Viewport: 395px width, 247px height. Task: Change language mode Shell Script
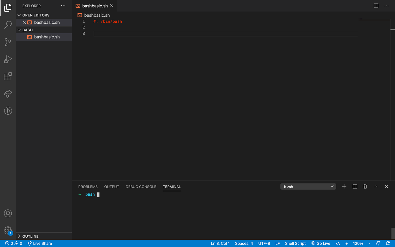pyautogui.click(x=295, y=243)
